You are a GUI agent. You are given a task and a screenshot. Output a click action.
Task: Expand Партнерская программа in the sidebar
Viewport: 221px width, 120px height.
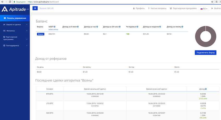click(x=15, y=38)
